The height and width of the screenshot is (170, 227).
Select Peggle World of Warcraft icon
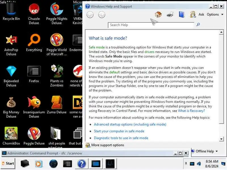tap(56, 45)
